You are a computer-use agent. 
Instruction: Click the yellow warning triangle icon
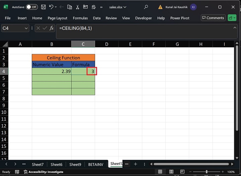pos(160,7)
